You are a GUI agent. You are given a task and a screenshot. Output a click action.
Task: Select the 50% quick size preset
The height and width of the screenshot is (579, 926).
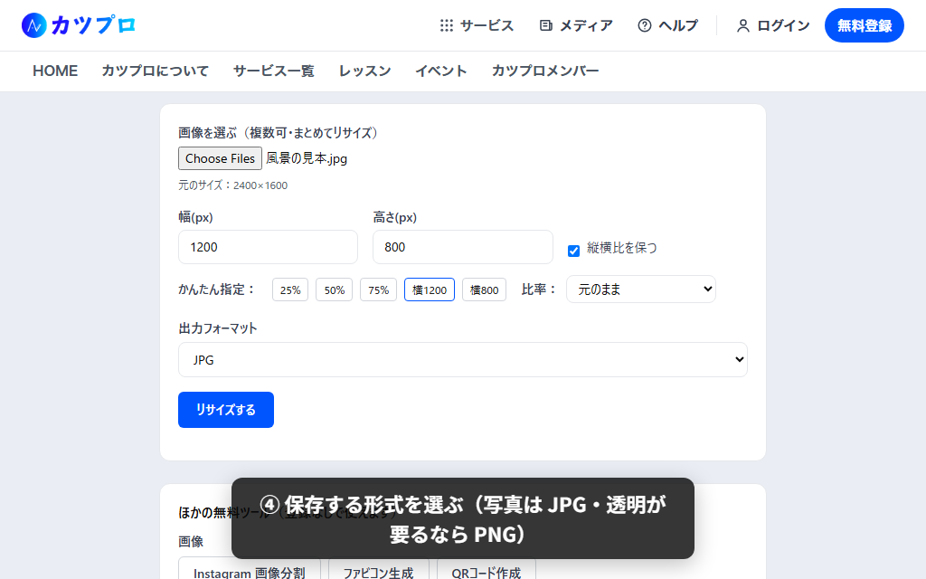pyautogui.click(x=335, y=289)
